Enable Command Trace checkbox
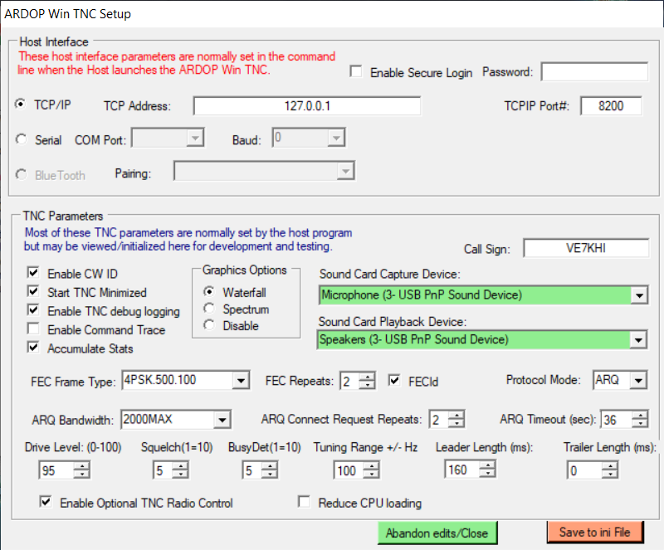This screenshot has height=550, width=664. pyautogui.click(x=33, y=329)
